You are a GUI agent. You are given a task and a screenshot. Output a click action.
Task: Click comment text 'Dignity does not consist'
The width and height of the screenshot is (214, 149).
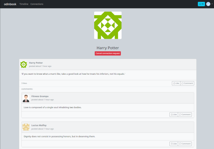[x=59, y=136]
